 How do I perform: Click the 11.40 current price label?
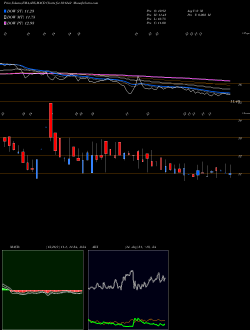(235, 101)
